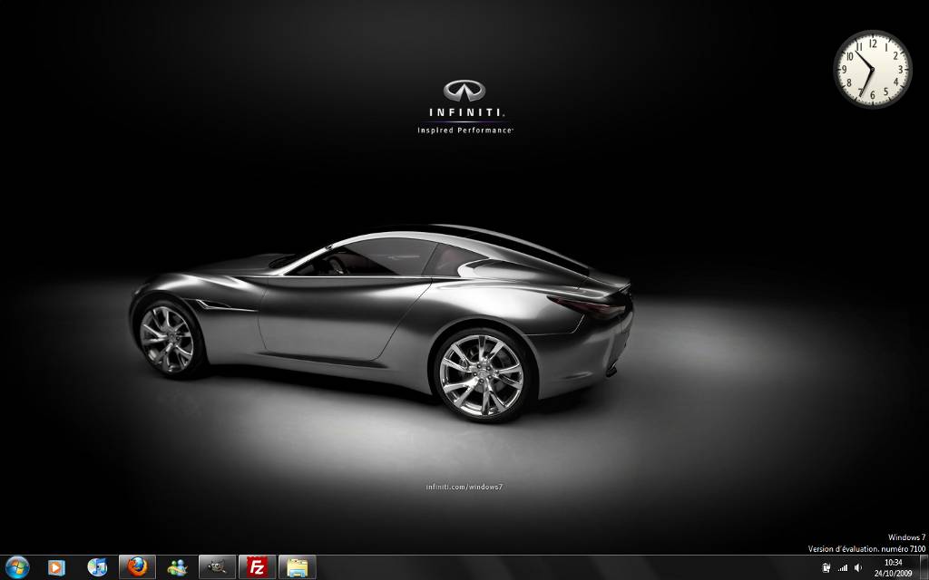The image size is (929, 580).
Task: Open the 10:34 date and time clock
Action: click(894, 567)
